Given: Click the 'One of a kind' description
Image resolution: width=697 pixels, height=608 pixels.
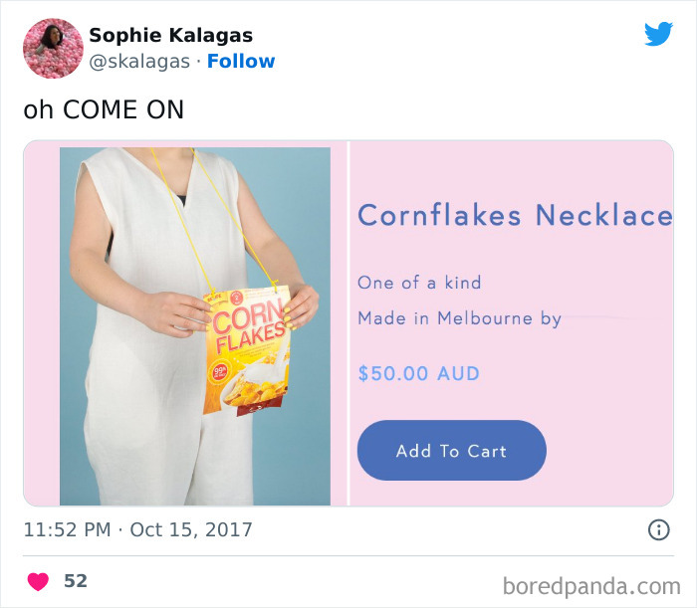Looking at the screenshot, I should pos(419,283).
